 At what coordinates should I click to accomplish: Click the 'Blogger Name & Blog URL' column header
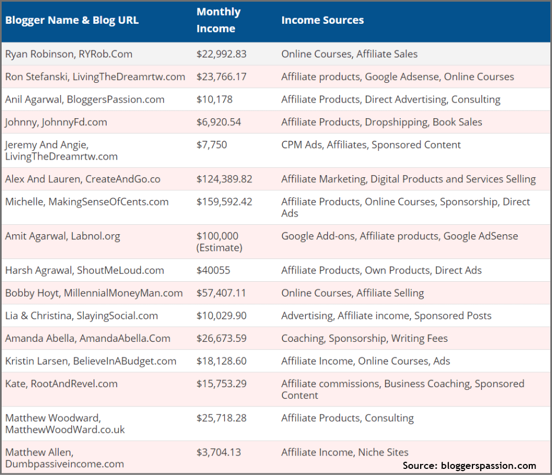point(72,20)
